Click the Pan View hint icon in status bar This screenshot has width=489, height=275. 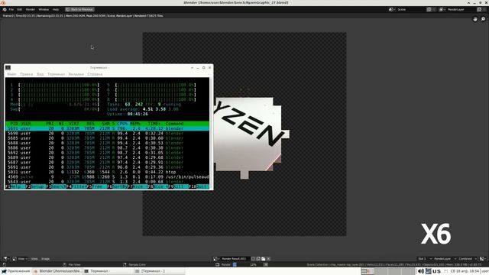point(64,264)
